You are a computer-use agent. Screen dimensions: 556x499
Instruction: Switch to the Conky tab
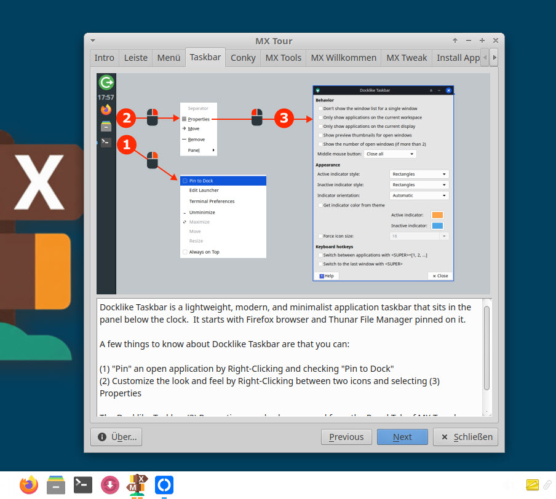tap(243, 58)
